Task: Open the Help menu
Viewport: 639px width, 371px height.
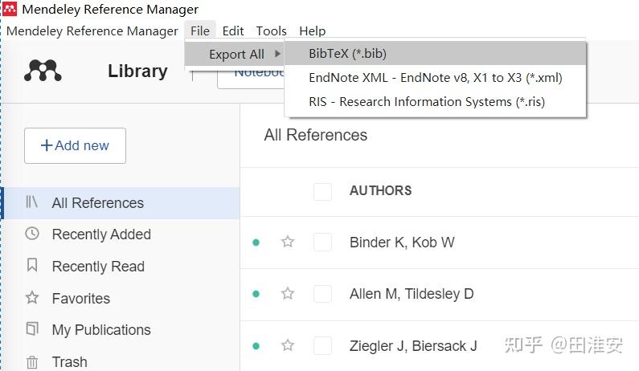Action: click(312, 31)
